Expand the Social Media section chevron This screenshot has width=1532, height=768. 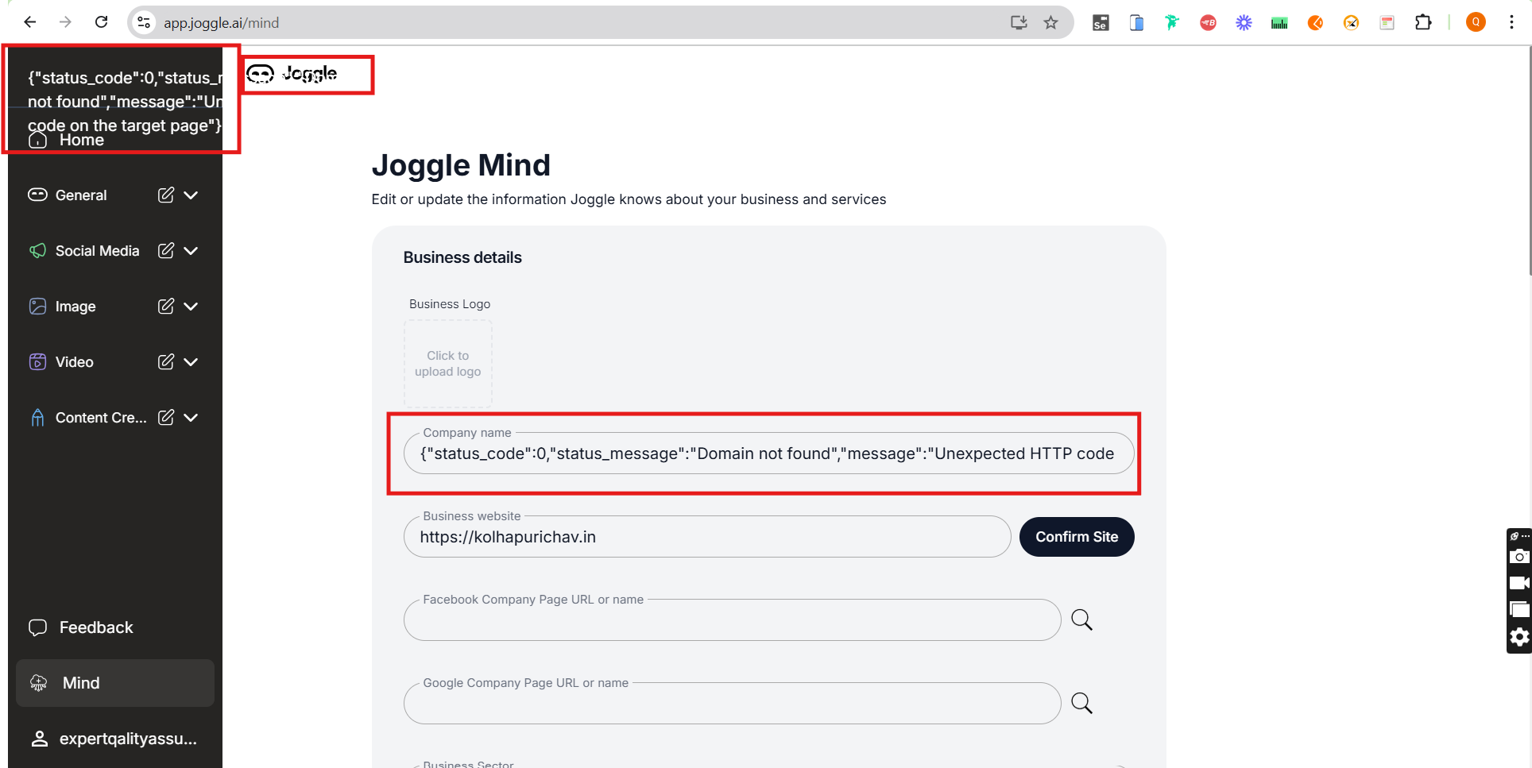[191, 251]
